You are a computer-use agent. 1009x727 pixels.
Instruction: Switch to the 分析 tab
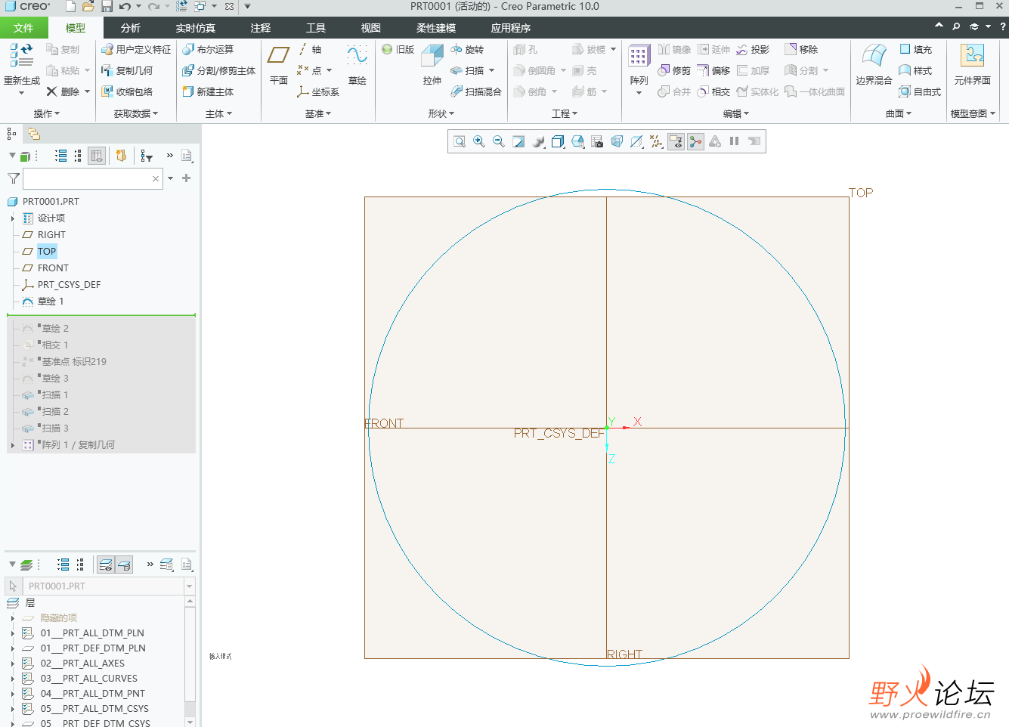130,28
